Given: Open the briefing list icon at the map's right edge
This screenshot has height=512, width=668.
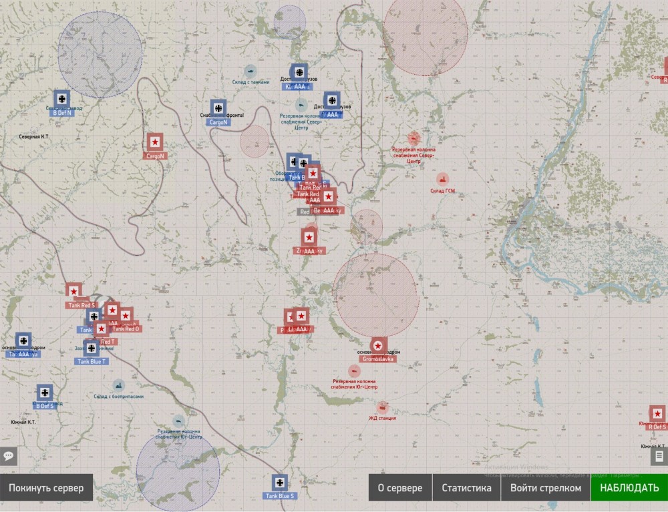Looking at the screenshot, I should pos(659,457).
